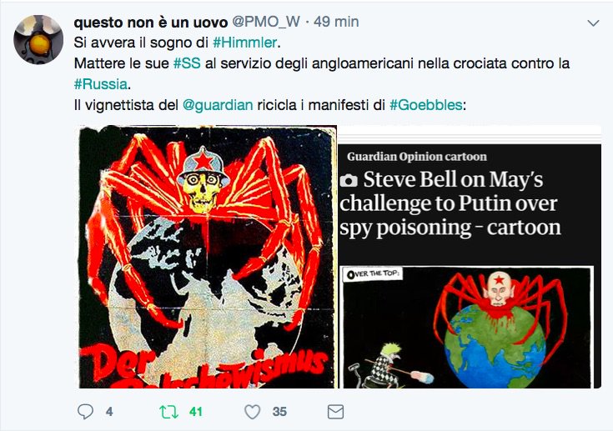Follow the #Russia hashtag link

100,84
